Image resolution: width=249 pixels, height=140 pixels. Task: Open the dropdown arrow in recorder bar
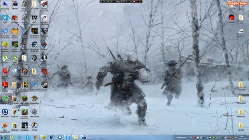click(x=131, y=1)
